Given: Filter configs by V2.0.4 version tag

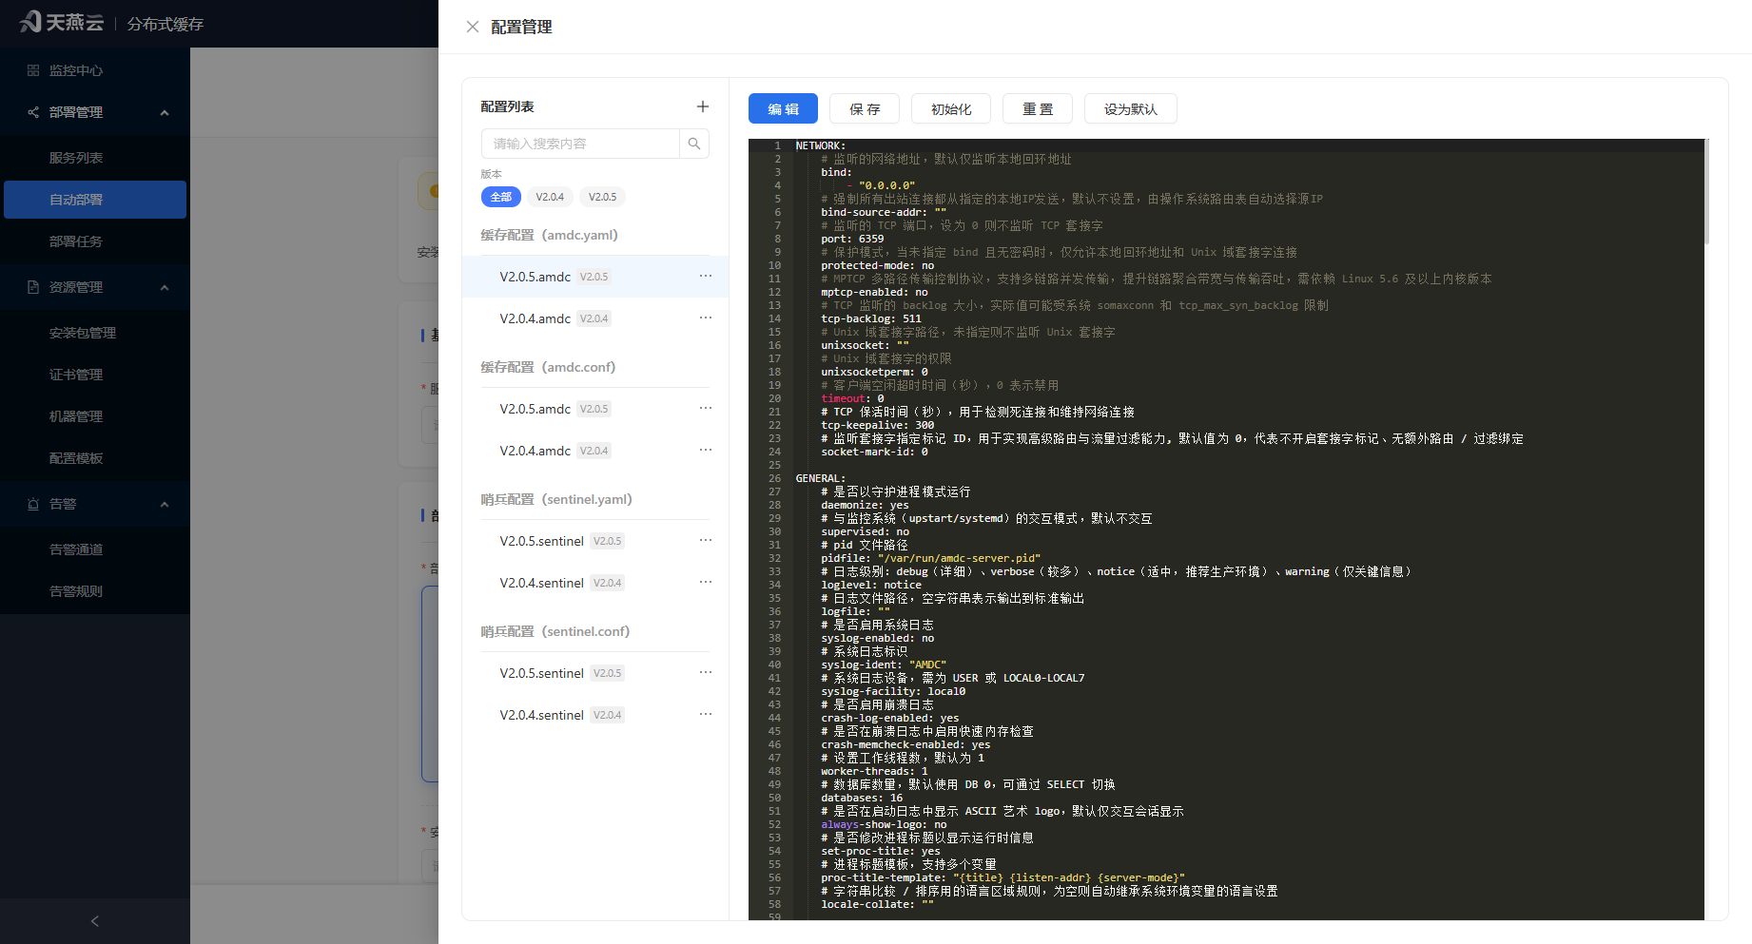Looking at the screenshot, I should coord(550,197).
